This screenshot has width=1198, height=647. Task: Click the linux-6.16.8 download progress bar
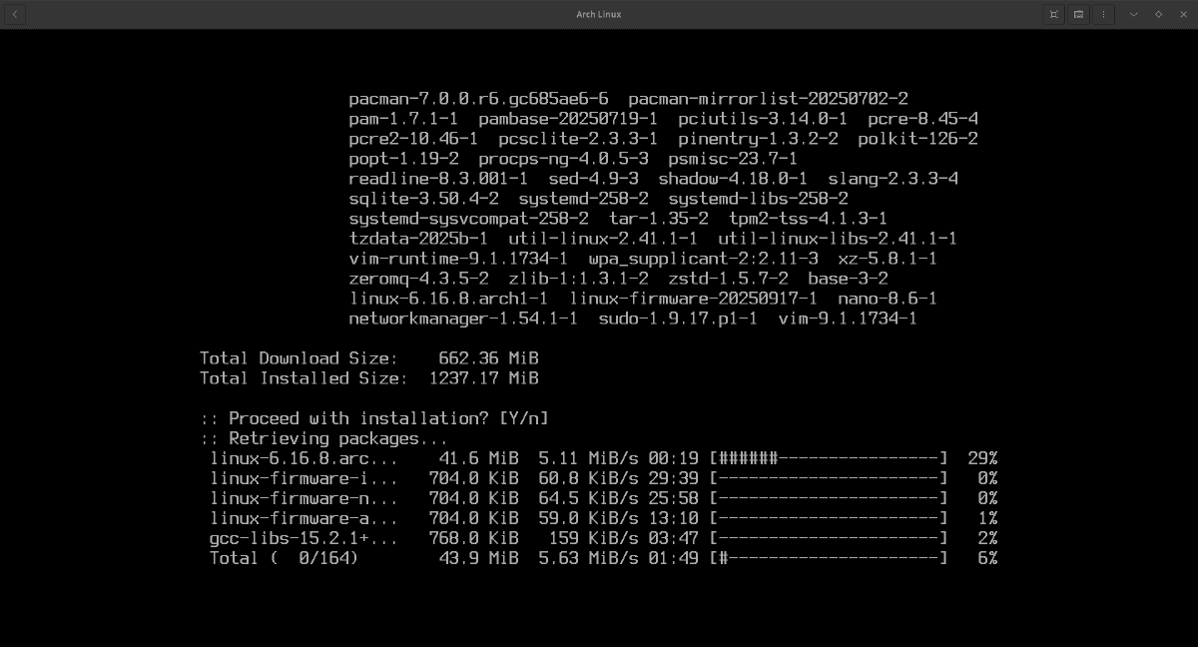click(x=828, y=458)
